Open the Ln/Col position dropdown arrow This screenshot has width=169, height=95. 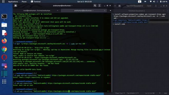point(160,93)
